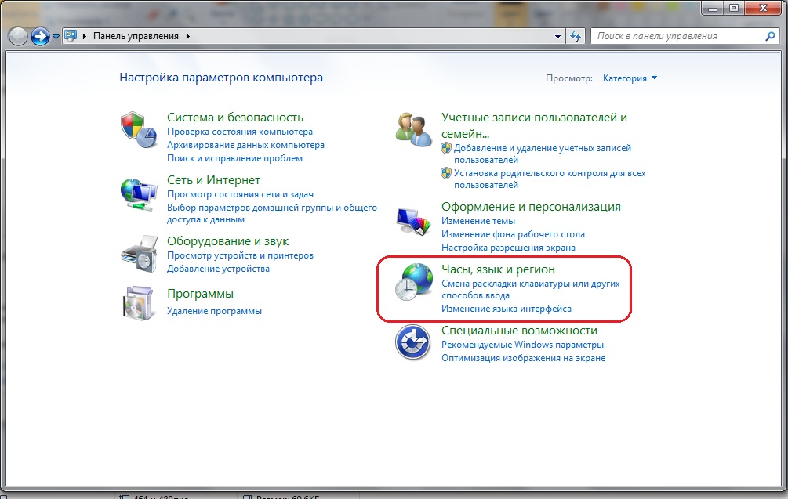The image size is (788, 499).
Task: Click Изменение языка интерфейса link
Action: [506, 309]
